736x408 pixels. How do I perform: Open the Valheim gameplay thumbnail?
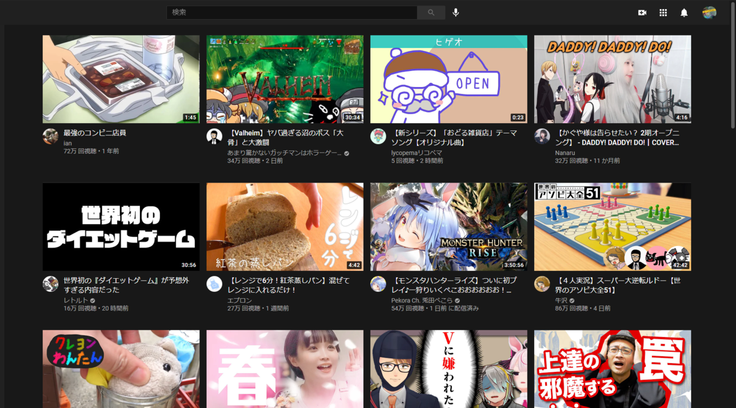point(285,79)
